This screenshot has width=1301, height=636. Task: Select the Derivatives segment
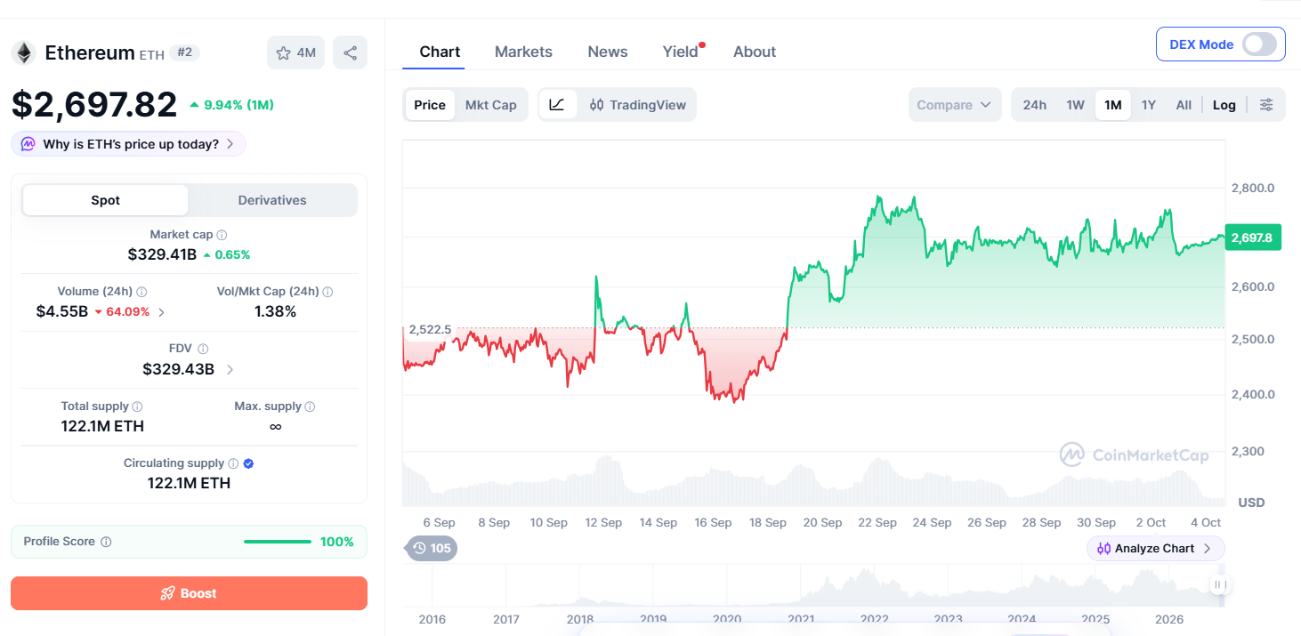point(272,200)
